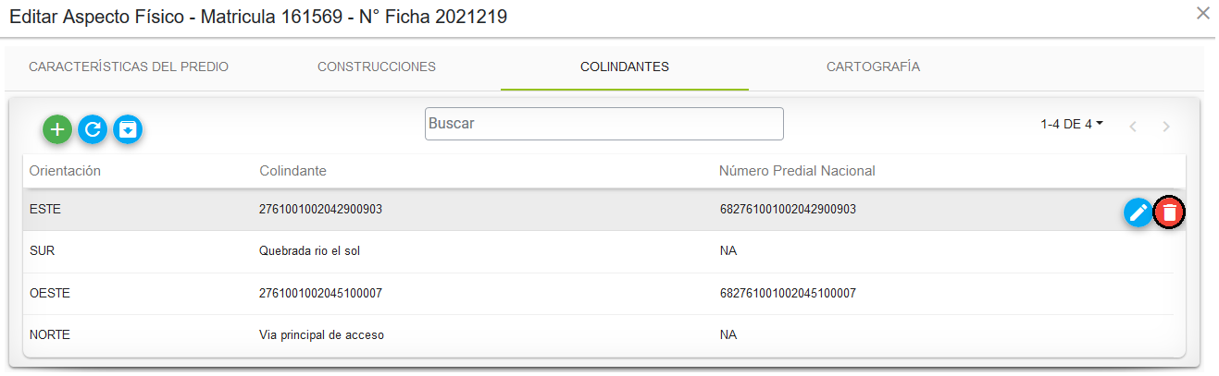Select the SUR Quebrada rio el sol row
Image resolution: width=1219 pixels, height=376 pixels.
click(x=598, y=251)
